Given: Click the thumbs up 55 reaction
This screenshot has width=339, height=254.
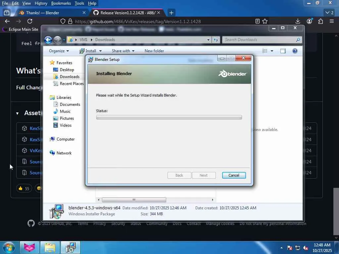Looking at the screenshot, I should click(x=24, y=188).
